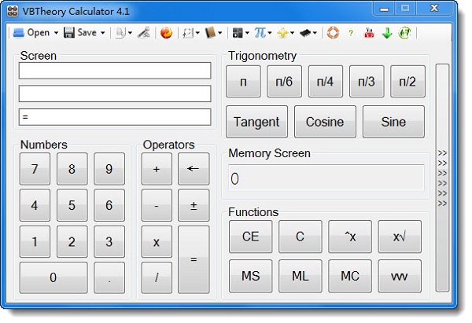
Task: Open the dropdown next to the document pages icon
Action: click(130, 33)
